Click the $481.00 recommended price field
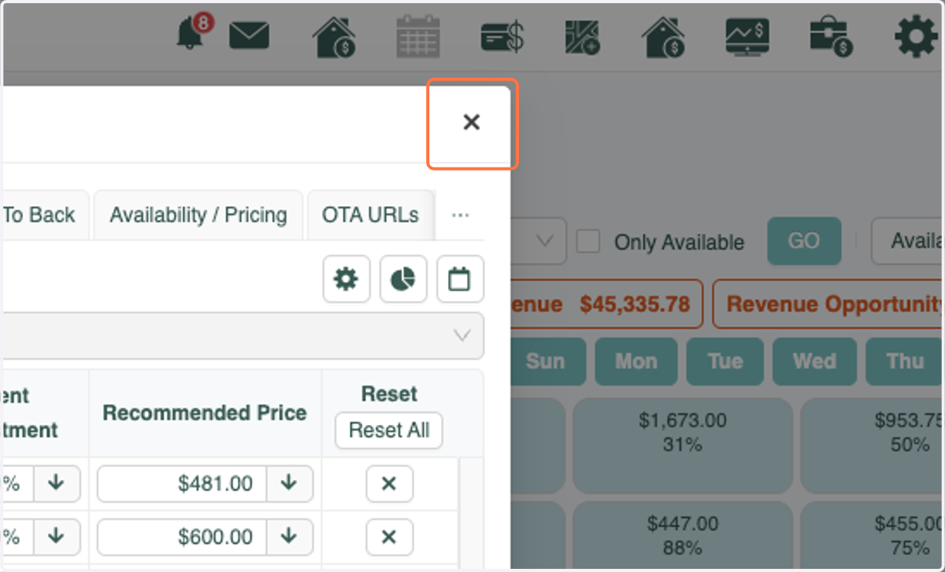 click(x=182, y=484)
